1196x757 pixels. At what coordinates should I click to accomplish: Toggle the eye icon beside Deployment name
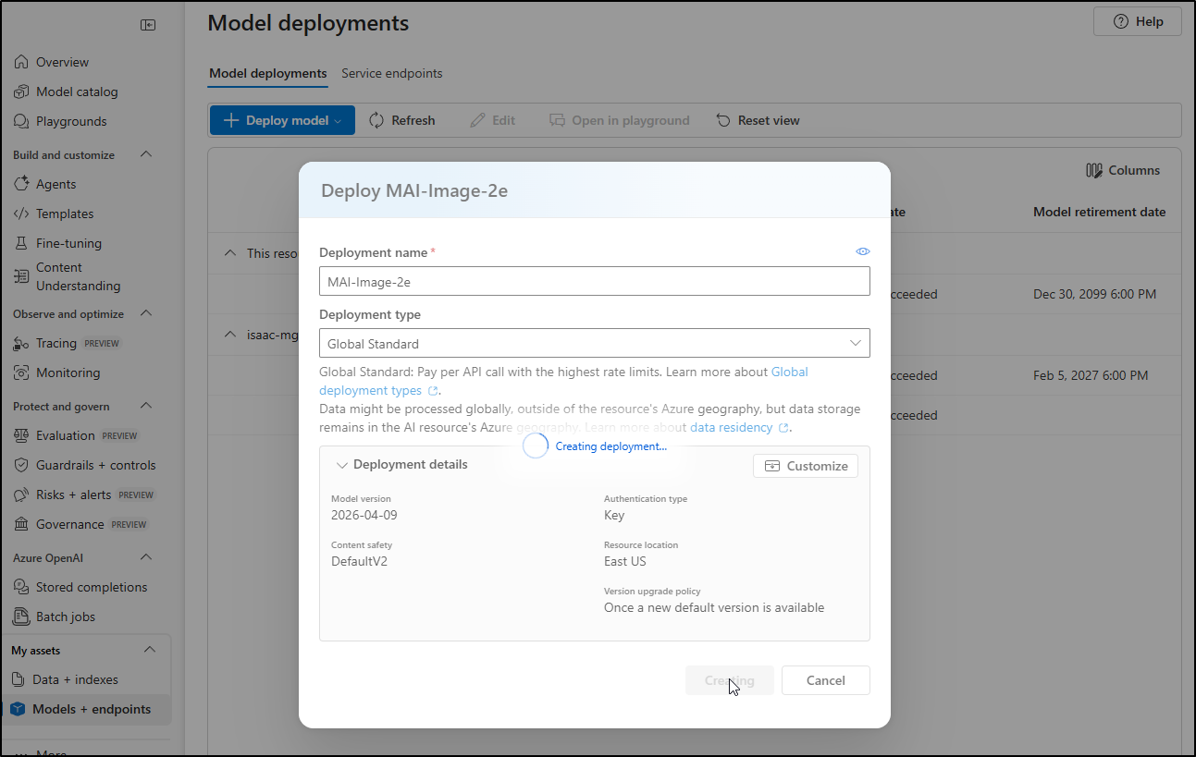(863, 251)
